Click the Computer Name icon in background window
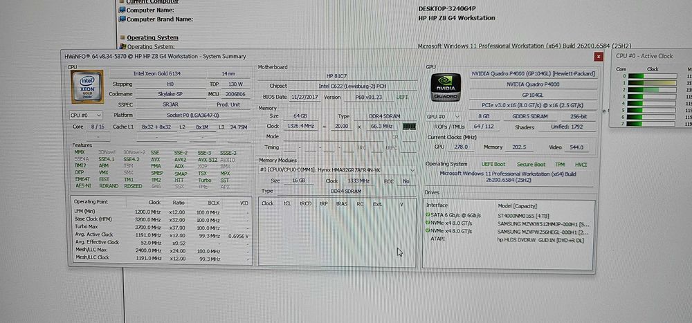This screenshot has height=323, width=692. pyautogui.click(x=122, y=10)
